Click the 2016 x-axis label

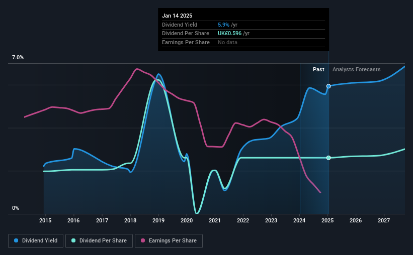point(73,220)
